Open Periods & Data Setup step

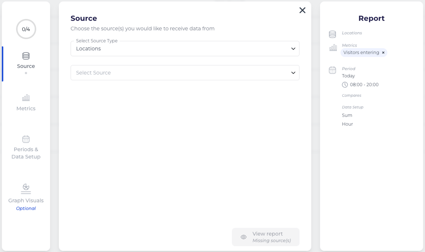coord(26,148)
